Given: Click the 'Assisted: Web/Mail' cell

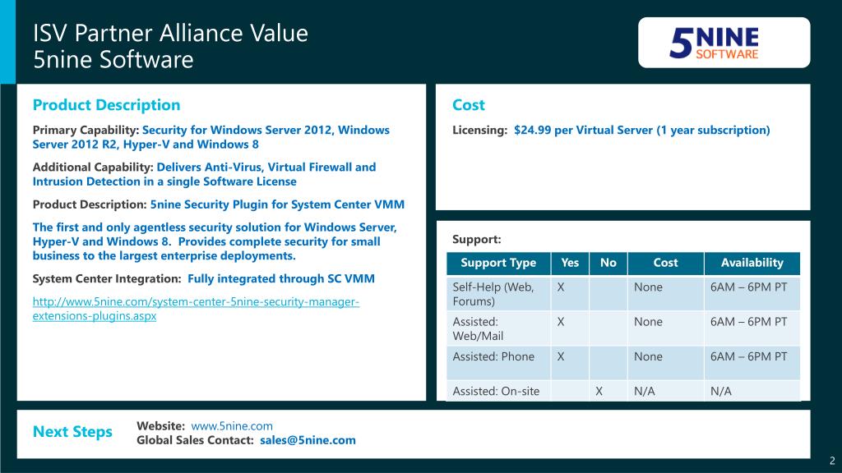Looking at the screenshot, I should click(x=498, y=328).
